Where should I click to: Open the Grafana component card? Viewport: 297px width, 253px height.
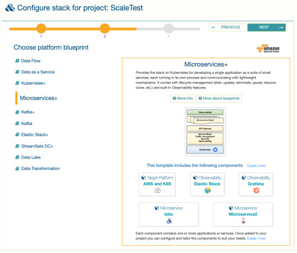(256, 184)
